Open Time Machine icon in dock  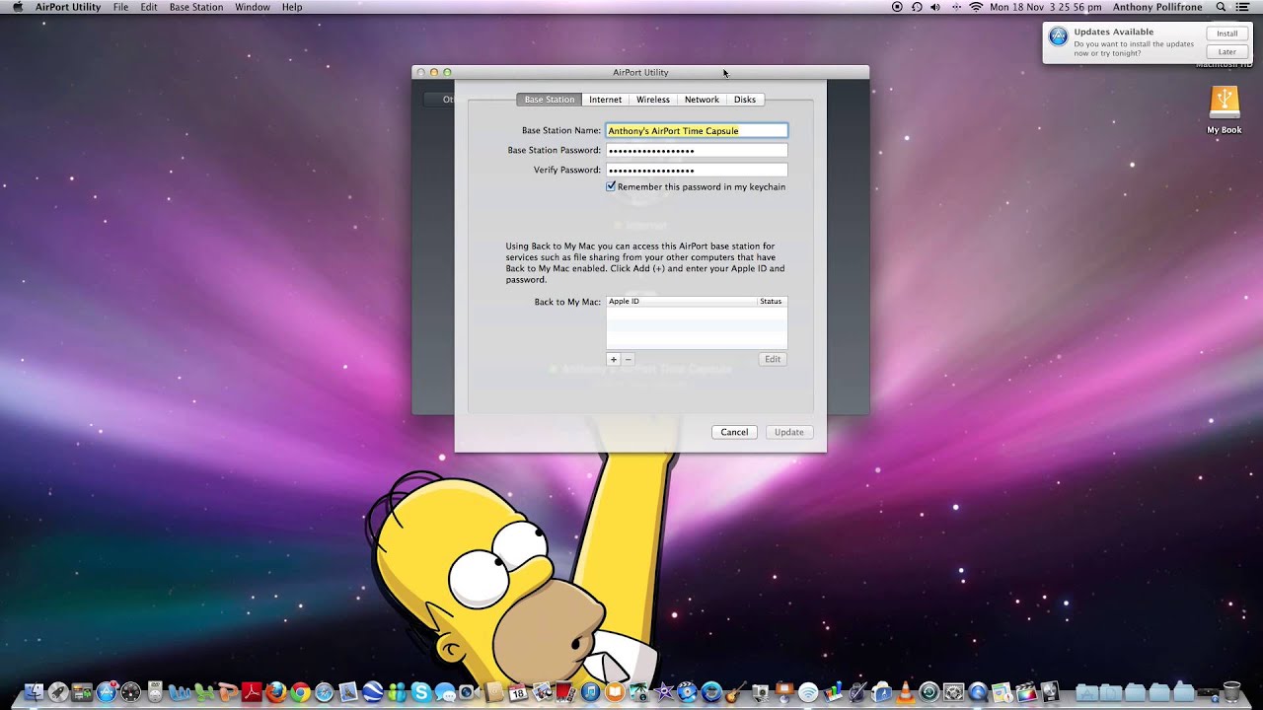[x=929, y=692]
